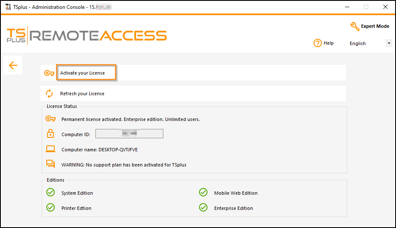
Task: Click the Enterprise Edition green checkmark
Action: pos(203,208)
